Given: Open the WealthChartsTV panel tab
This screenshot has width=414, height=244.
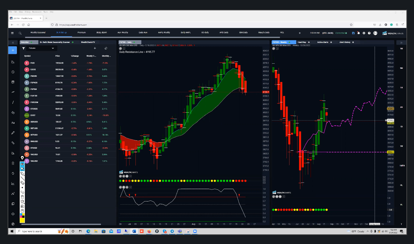Looking at the screenshot, I should (88, 42).
